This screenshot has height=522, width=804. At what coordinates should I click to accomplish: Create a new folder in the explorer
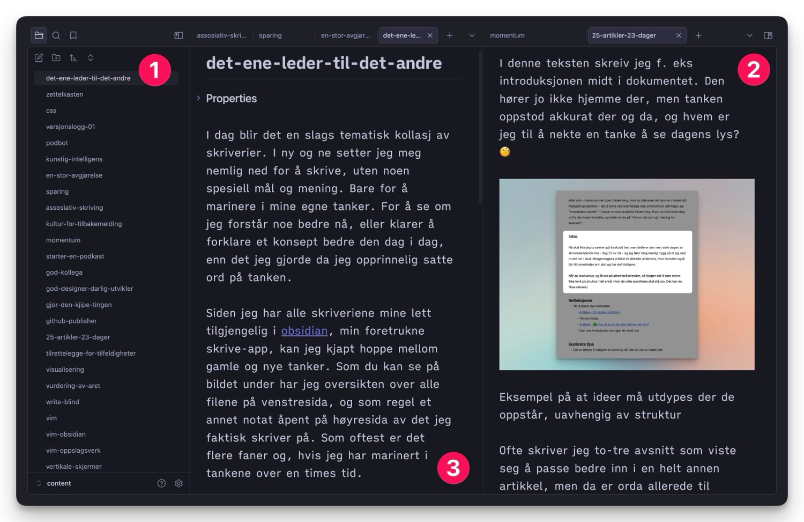pyautogui.click(x=56, y=58)
